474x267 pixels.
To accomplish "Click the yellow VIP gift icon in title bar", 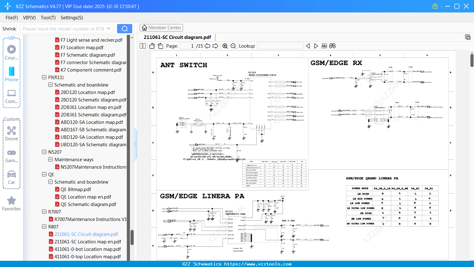I will pos(435,6).
